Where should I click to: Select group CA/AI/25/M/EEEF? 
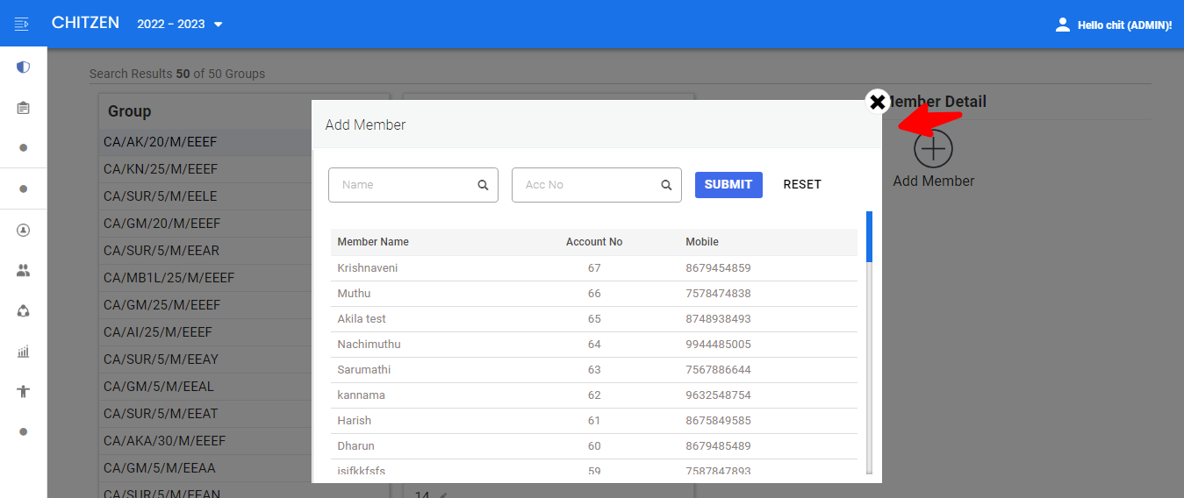(x=205, y=332)
